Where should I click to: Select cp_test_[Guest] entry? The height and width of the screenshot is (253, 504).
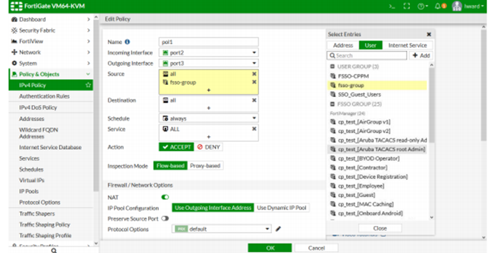click(377, 195)
